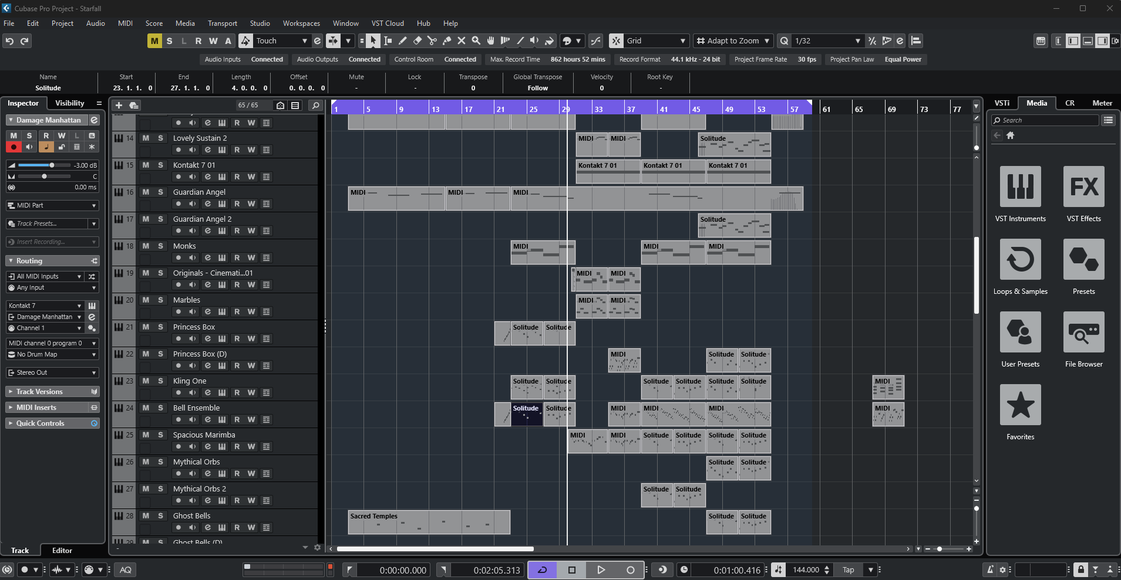The height and width of the screenshot is (580, 1121).
Task: Select the Object Selection arrow tool
Action: [x=373, y=41]
